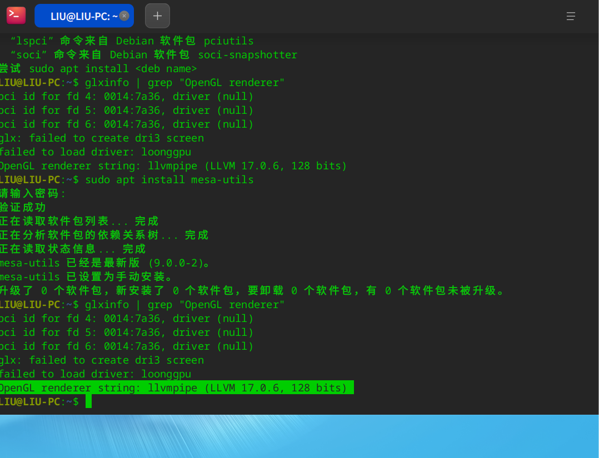The image size is (599, 458).
Task: Open the terminal hamburger menu
Action: click(571, 16)
